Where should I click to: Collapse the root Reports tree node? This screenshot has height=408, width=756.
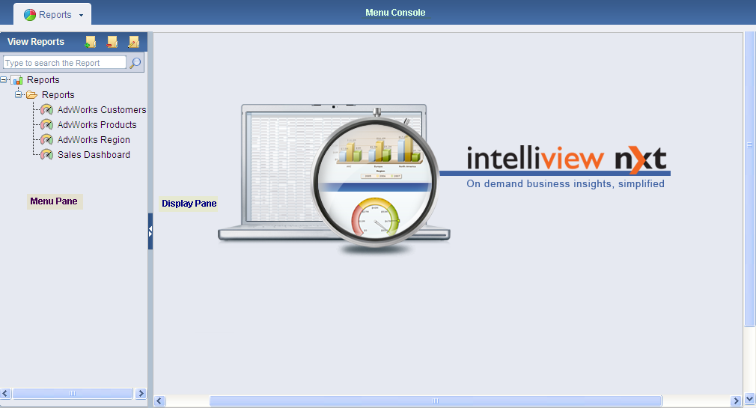pos(4,80)
